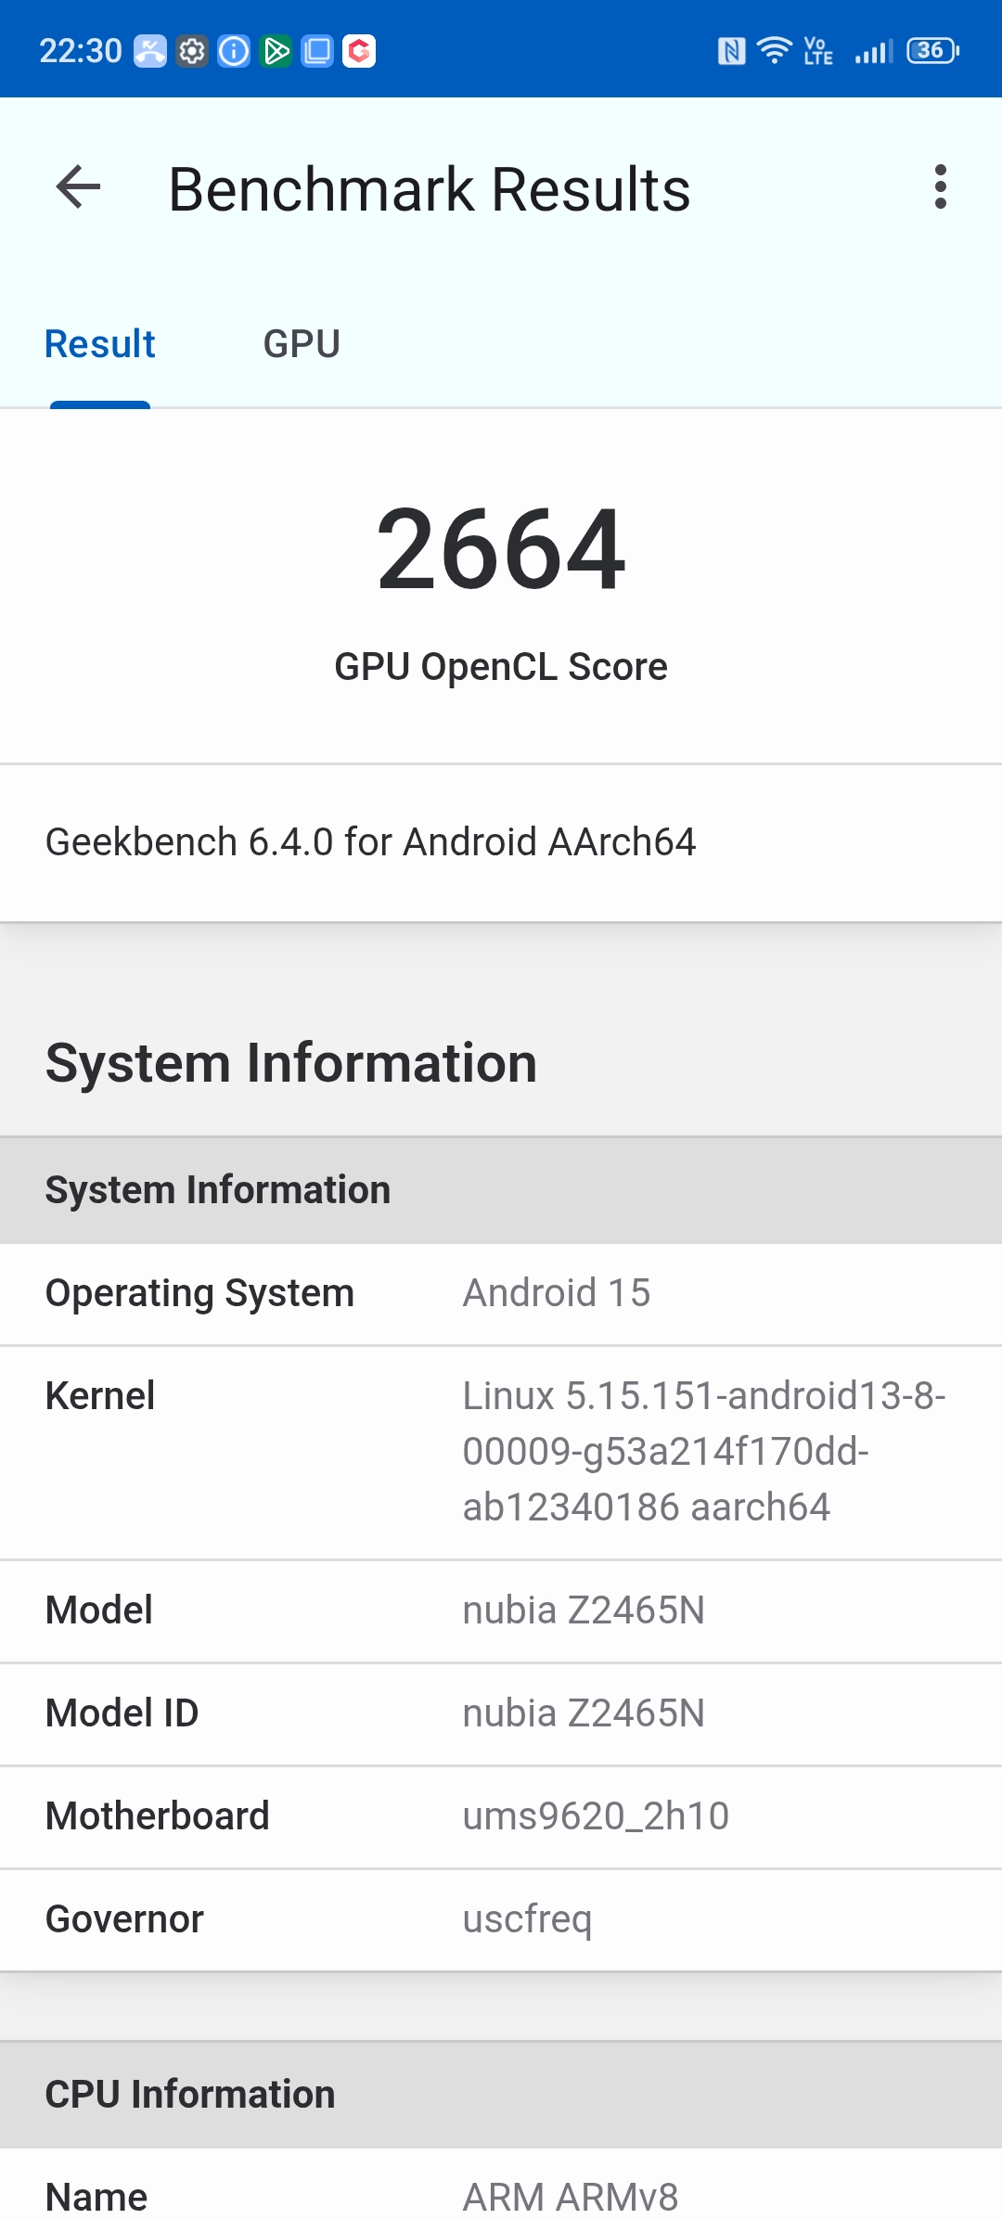Tap the Geekbench 6.4.0 version text
This screenshot has width=1002, height=2219.
370,842
